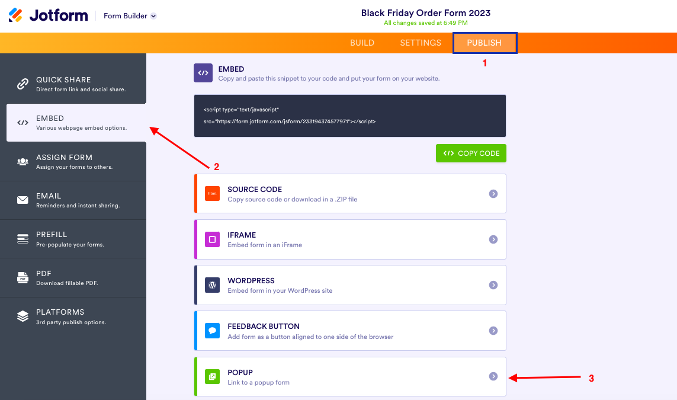Open the Feedback Button embed option
677x400 pixels.
(x=349, y=331)
